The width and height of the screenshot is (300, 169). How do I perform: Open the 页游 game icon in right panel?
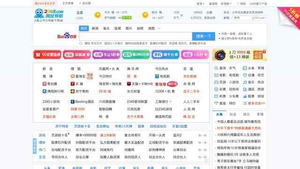(216, 82)
